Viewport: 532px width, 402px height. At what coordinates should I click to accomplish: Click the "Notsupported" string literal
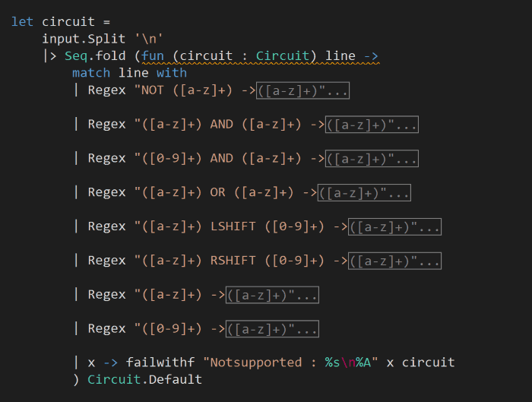252,362
